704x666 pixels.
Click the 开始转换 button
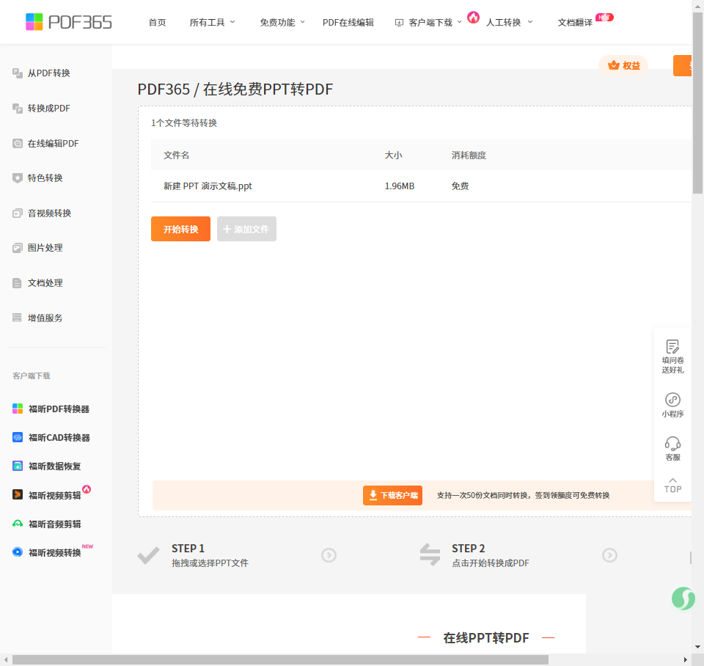[180, 229]
